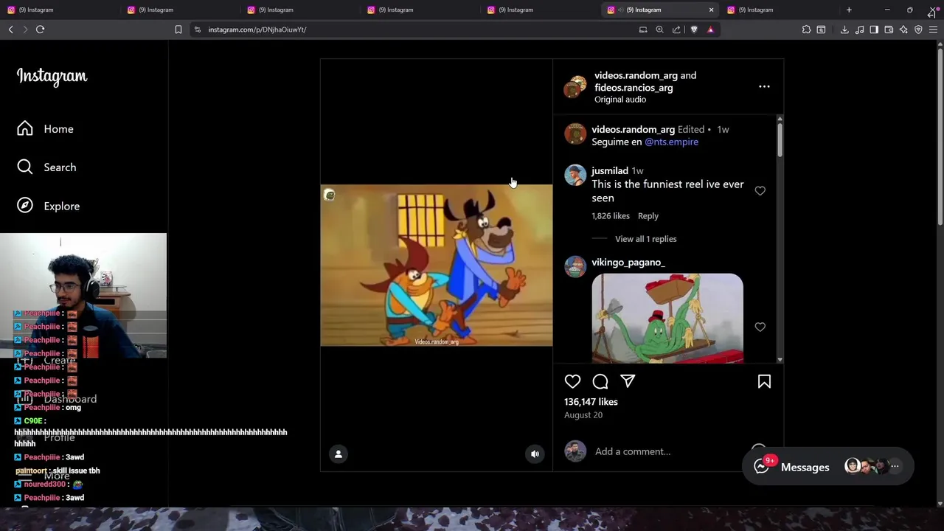The image size is (944, 531).
Task: Open the Brave Wallet icon
Action: tap(889, 29)
